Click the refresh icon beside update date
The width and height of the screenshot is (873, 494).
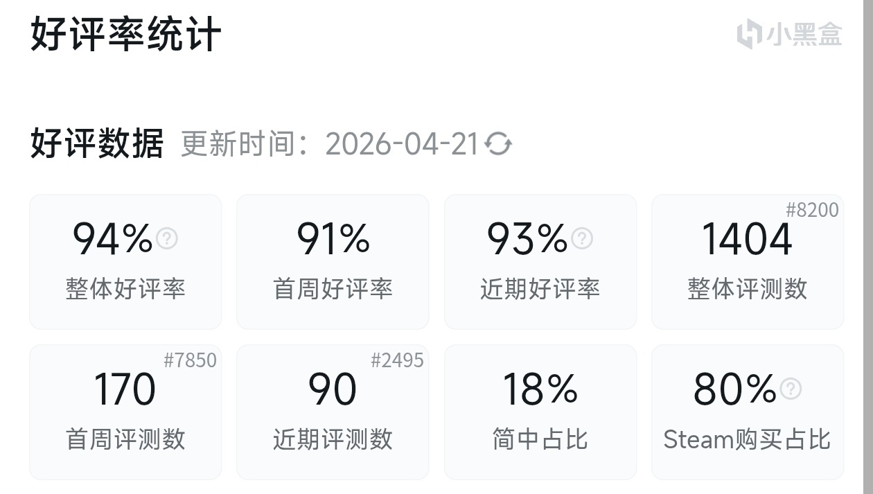498,144
